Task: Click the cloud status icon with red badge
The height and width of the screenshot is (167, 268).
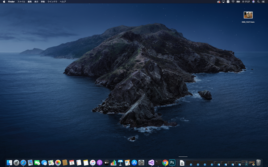Action: click(218, 1)
